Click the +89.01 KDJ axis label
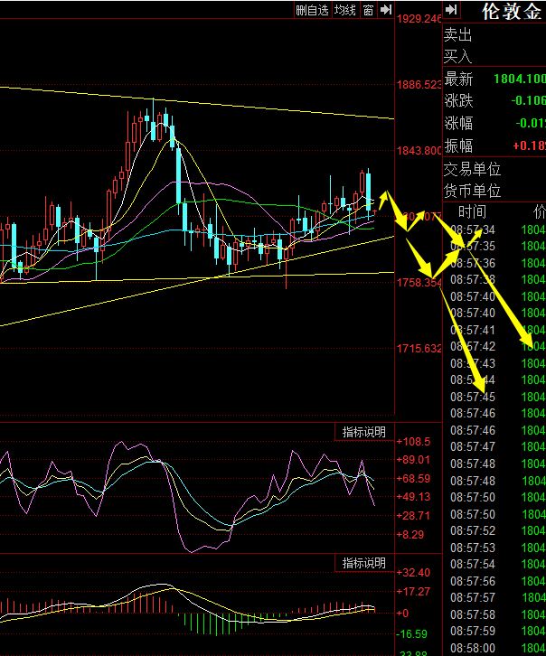 [413, 460]
